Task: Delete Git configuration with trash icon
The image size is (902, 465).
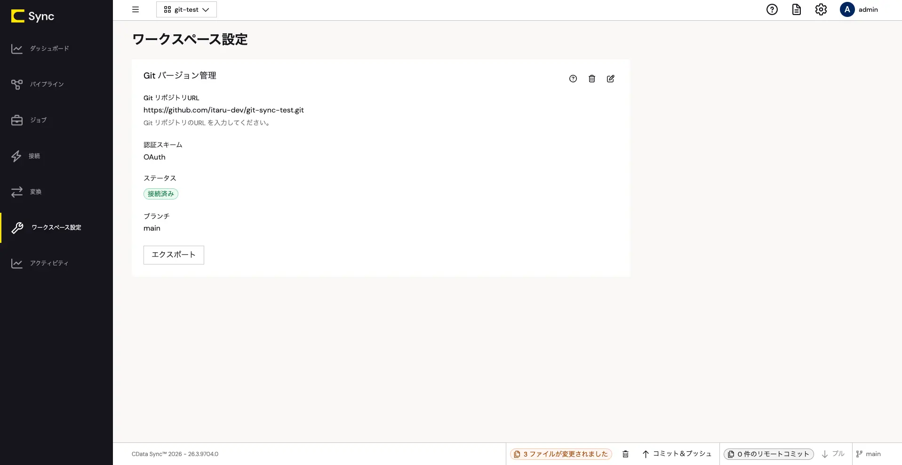Action: [x=592, y=79]
